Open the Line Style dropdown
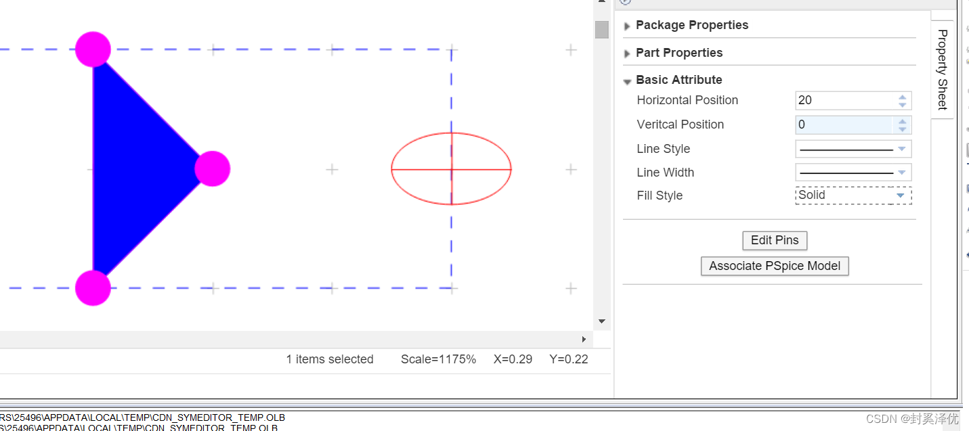The height and width of the screenshot is (431, 969). click(x=901, y=149)
